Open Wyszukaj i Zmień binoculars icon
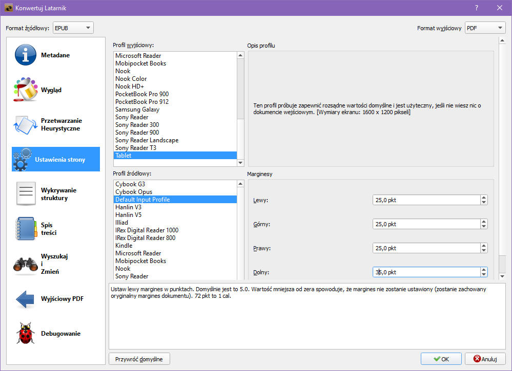 (x=25, y=264)
